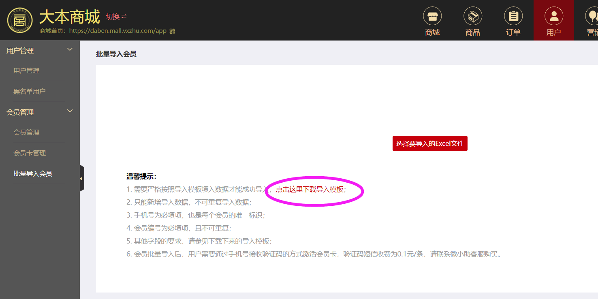The height and width of the screenshot is (299, 598).
Task: Select the highlighted 用户 person icon in top navigation
Action: pyautogui.click(x=553, y=17)
